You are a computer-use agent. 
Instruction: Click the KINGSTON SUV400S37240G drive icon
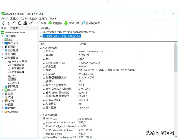pos(41,32)
